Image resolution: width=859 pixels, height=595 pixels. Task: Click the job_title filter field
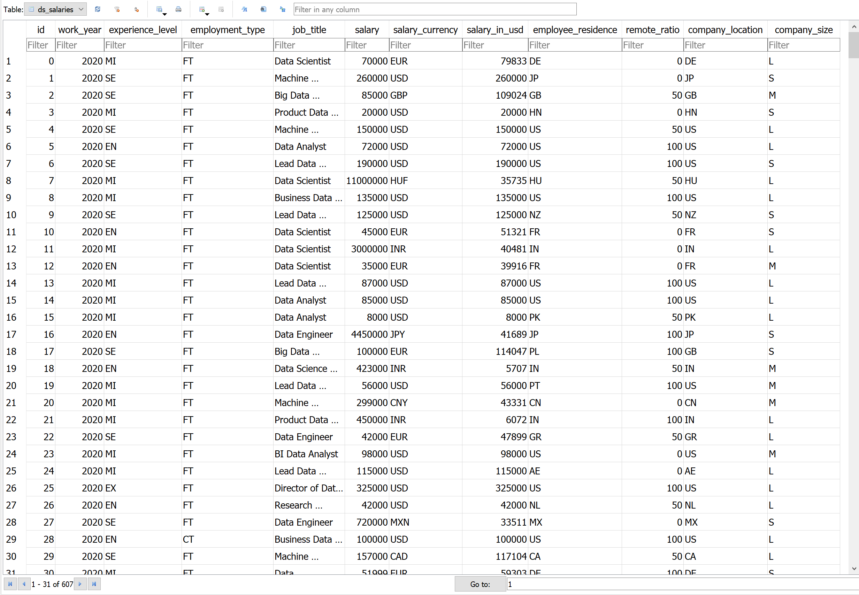pos(309,45)
